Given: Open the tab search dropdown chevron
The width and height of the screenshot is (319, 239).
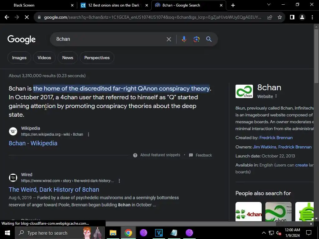Looking at the screenshot, I should click(269, 4).
